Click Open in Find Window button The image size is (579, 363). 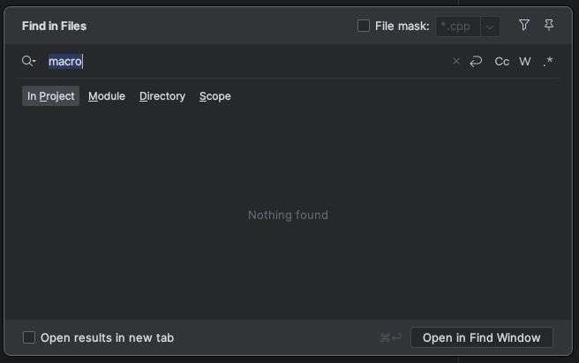(x=481, y=337)
